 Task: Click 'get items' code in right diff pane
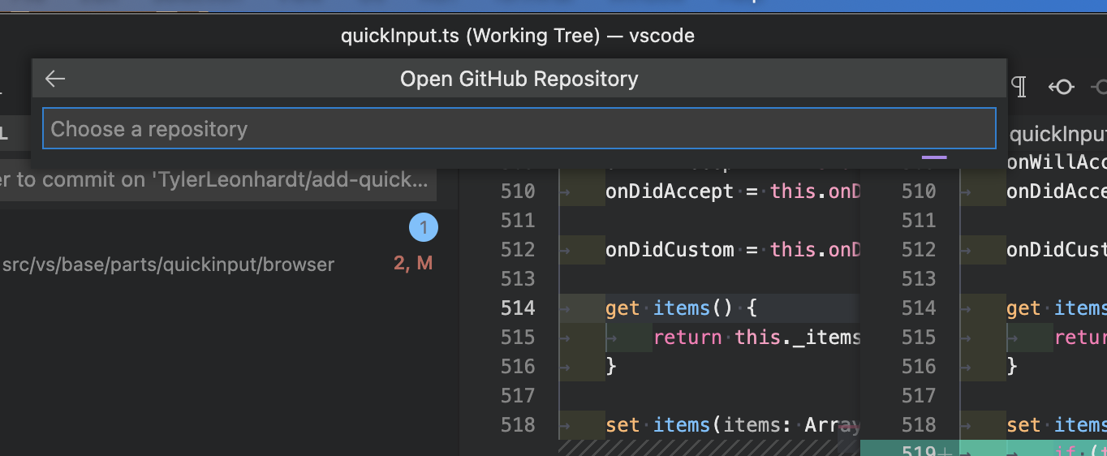(1057, 308)
